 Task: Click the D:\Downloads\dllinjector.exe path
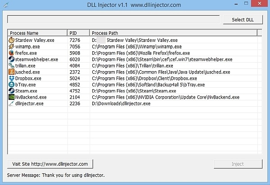tap(121, 104)
